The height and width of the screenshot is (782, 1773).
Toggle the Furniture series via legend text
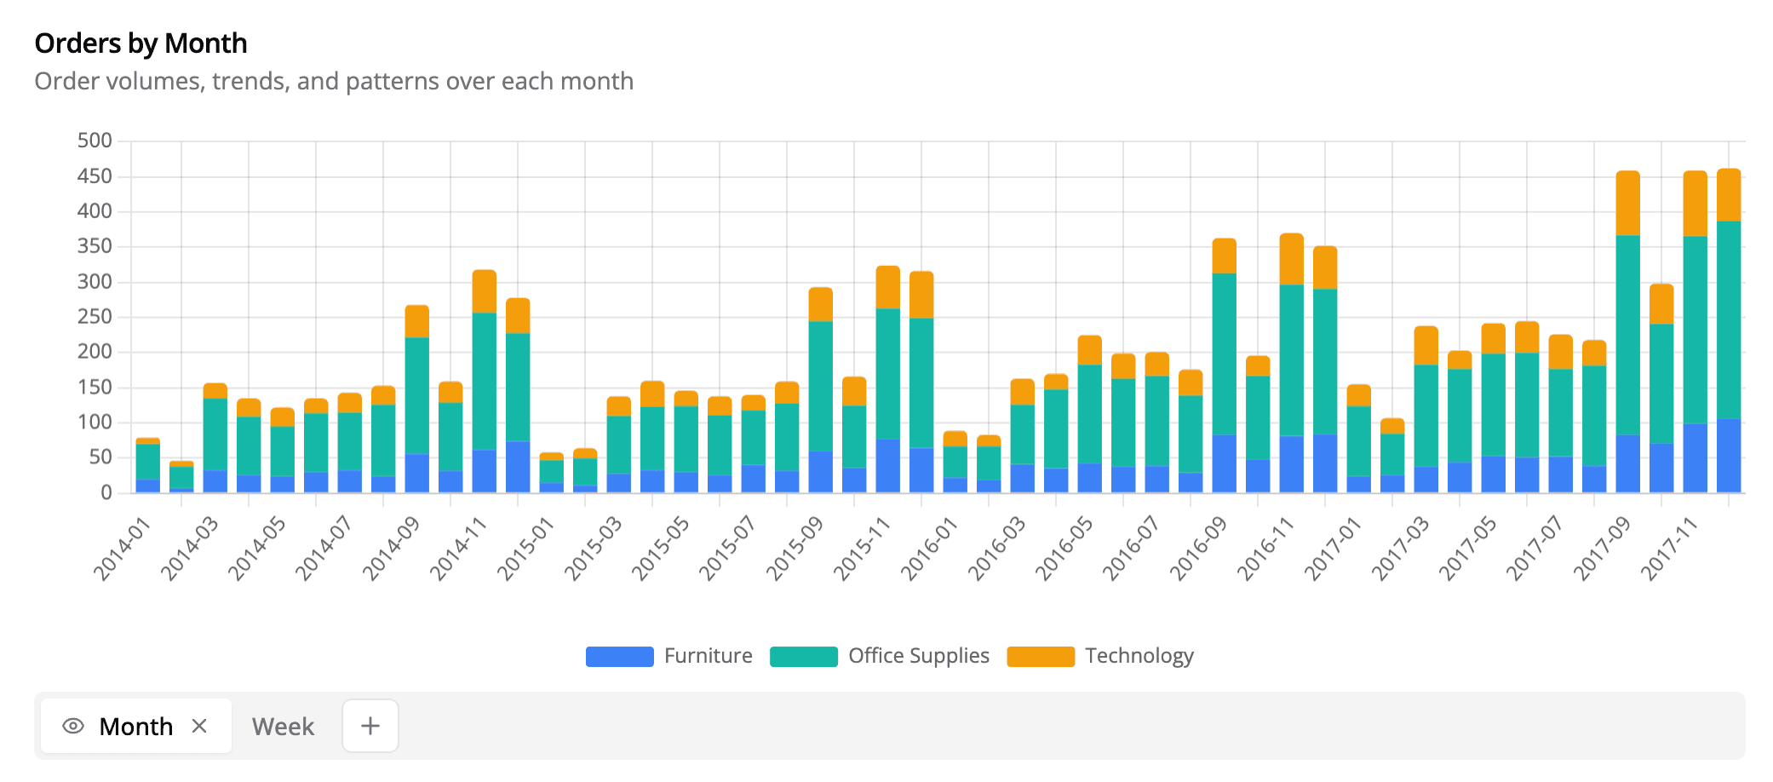click(x=708, y=656)
